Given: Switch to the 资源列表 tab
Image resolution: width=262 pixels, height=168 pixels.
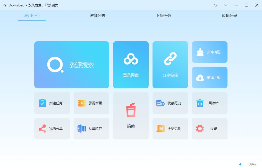Looking at the screenshot, I should [x=98, y=15].
